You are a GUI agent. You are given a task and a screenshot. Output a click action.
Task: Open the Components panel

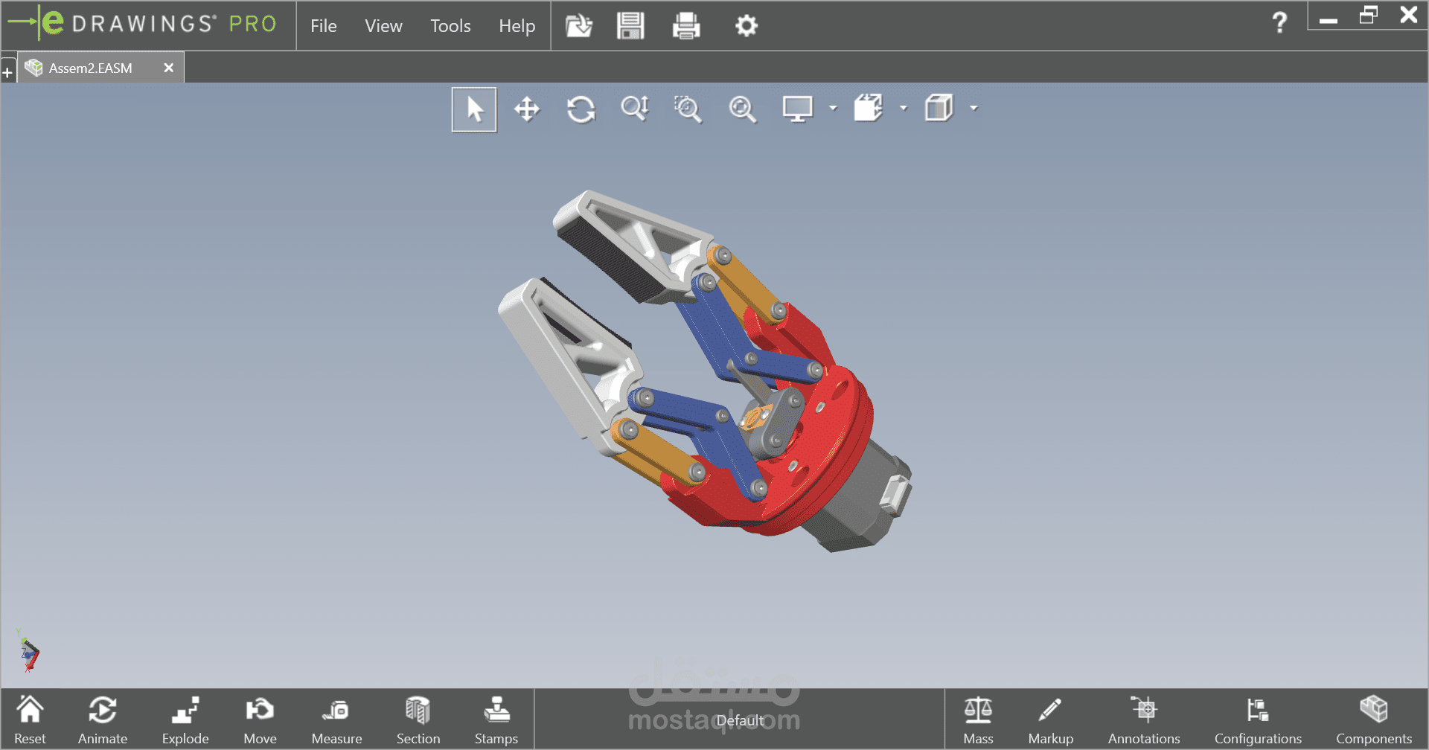(1373, 719)
